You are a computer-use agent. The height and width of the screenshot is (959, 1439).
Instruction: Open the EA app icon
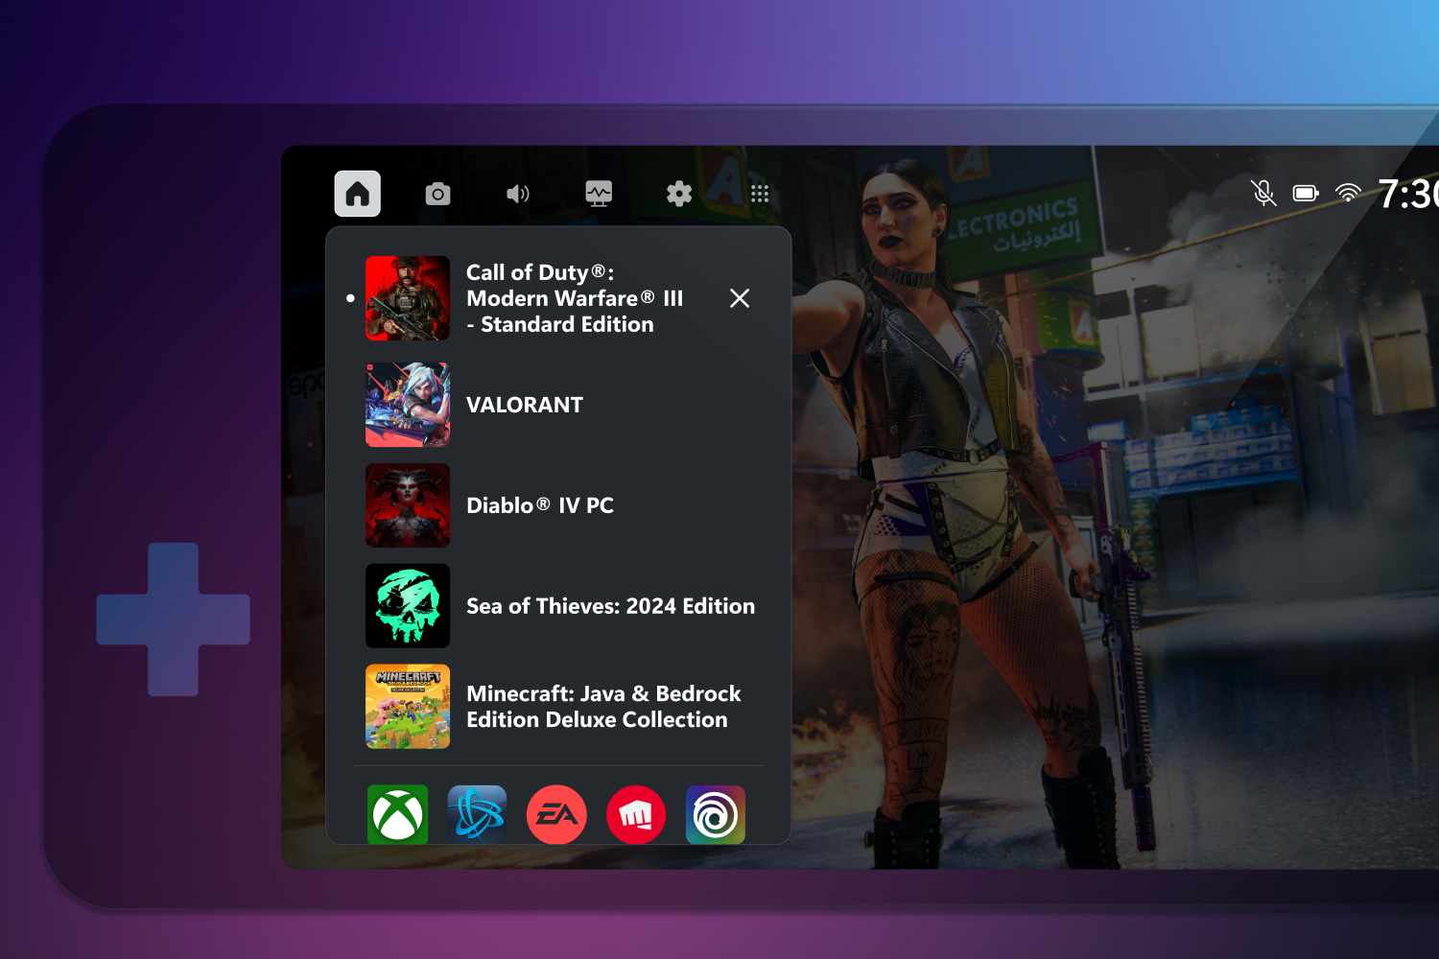(x=556, y=814)
